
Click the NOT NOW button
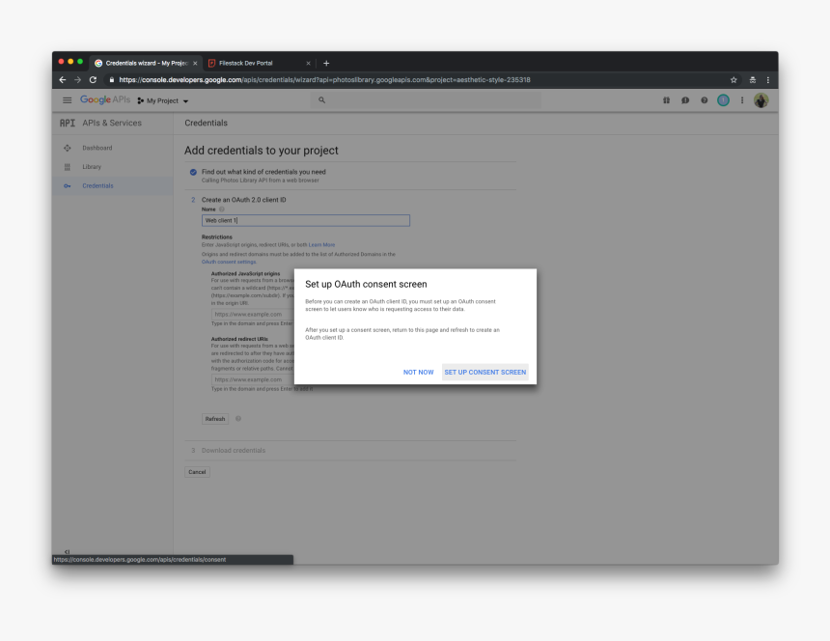tap(418, 372)
